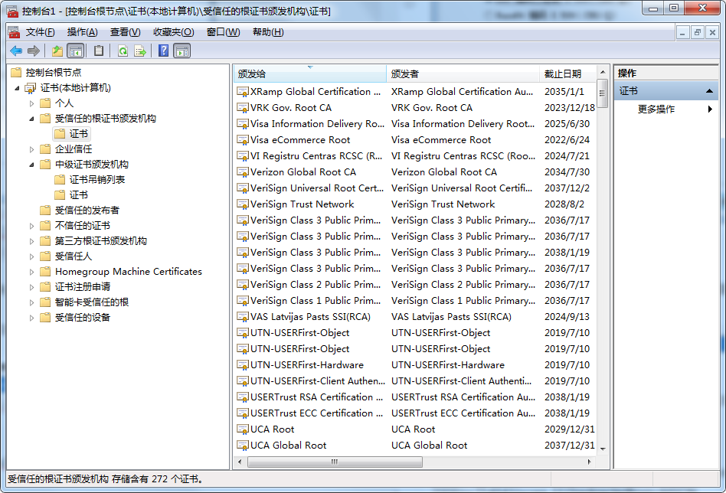Click folder icon beside 控制台根节点
Screen dimensions: 726x493
(x=16, y=72)
